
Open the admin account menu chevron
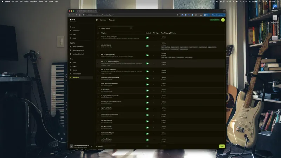[x=92, y=146]
